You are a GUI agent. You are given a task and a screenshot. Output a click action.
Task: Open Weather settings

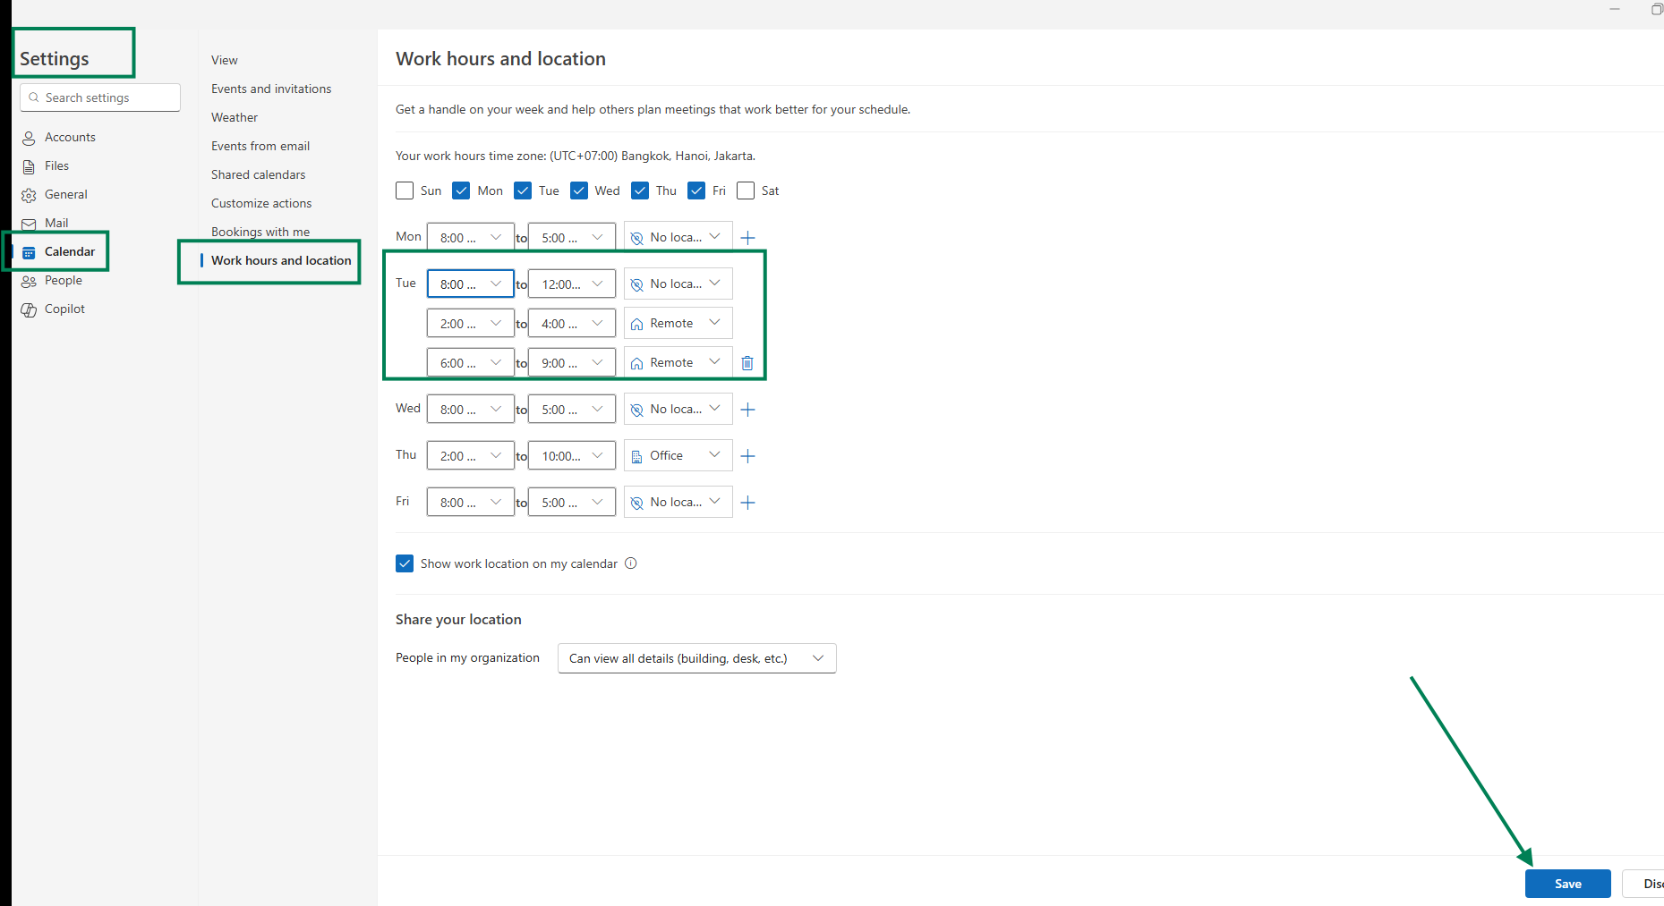pyautogui.click(x=235, y=117)
